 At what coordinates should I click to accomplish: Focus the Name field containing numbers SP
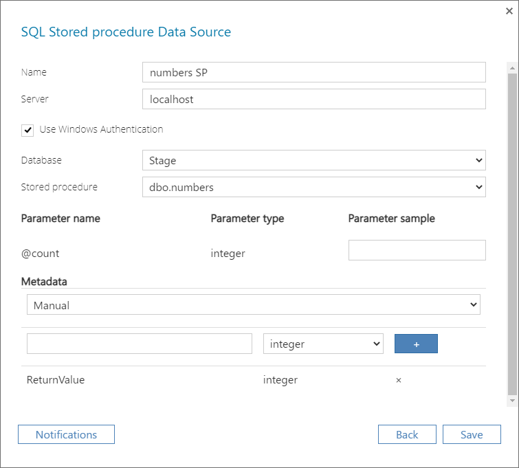[x=313, y=72]
